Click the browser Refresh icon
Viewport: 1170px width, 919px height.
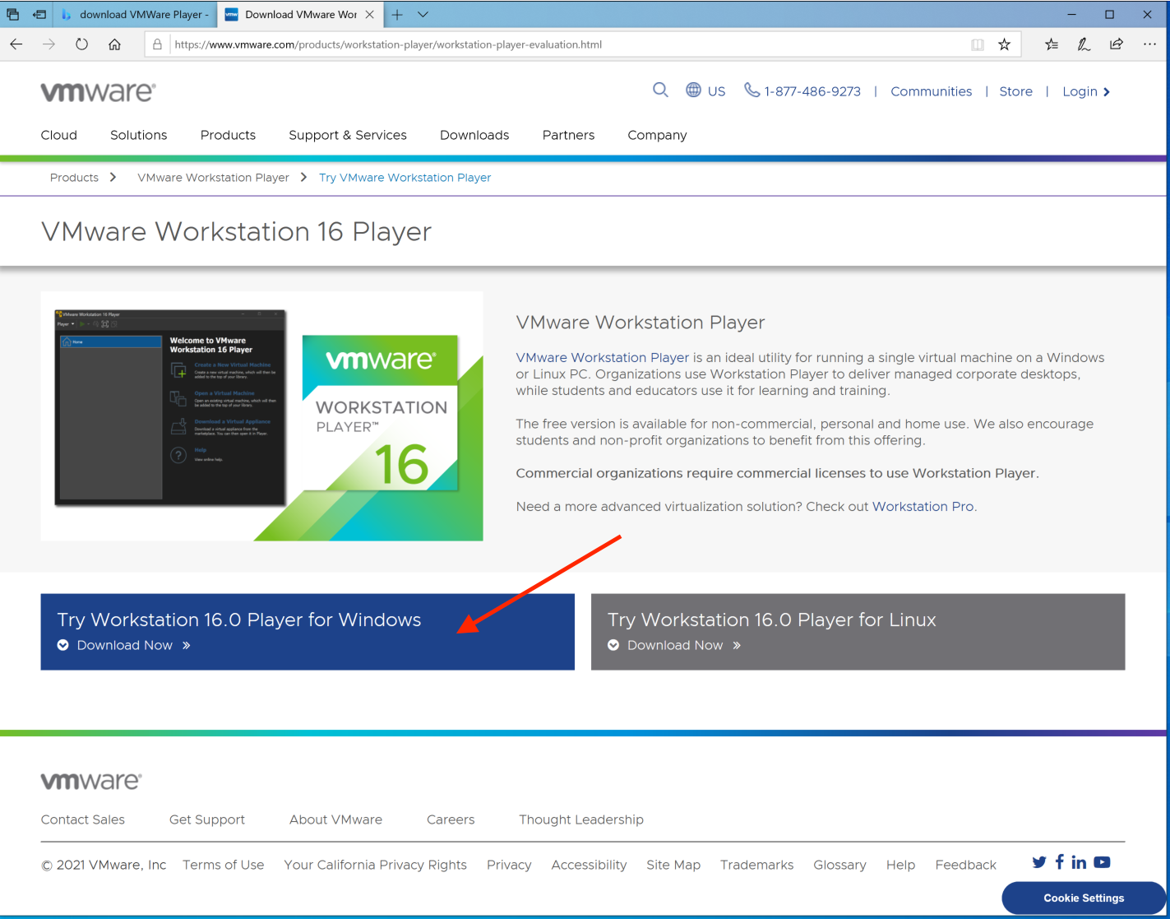click(81, 44)
